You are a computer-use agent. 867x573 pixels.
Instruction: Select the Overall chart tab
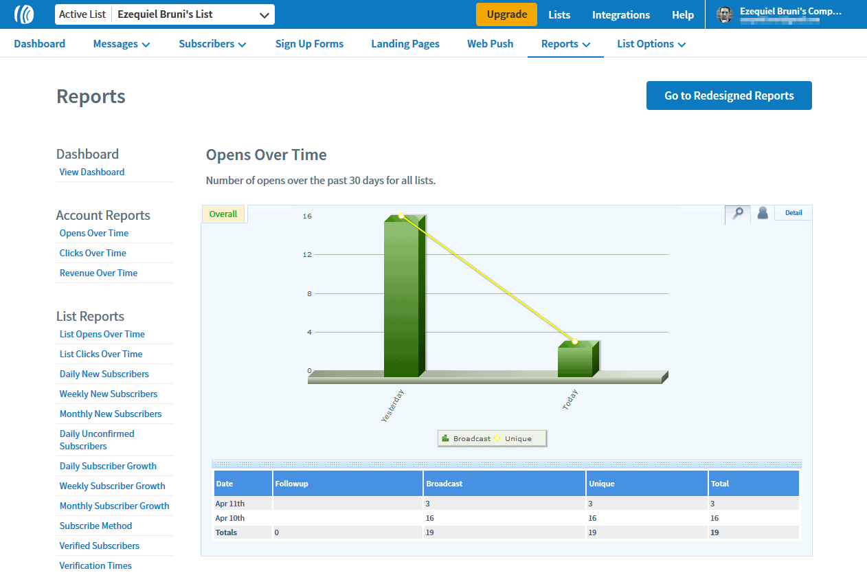tap(223, 214)
